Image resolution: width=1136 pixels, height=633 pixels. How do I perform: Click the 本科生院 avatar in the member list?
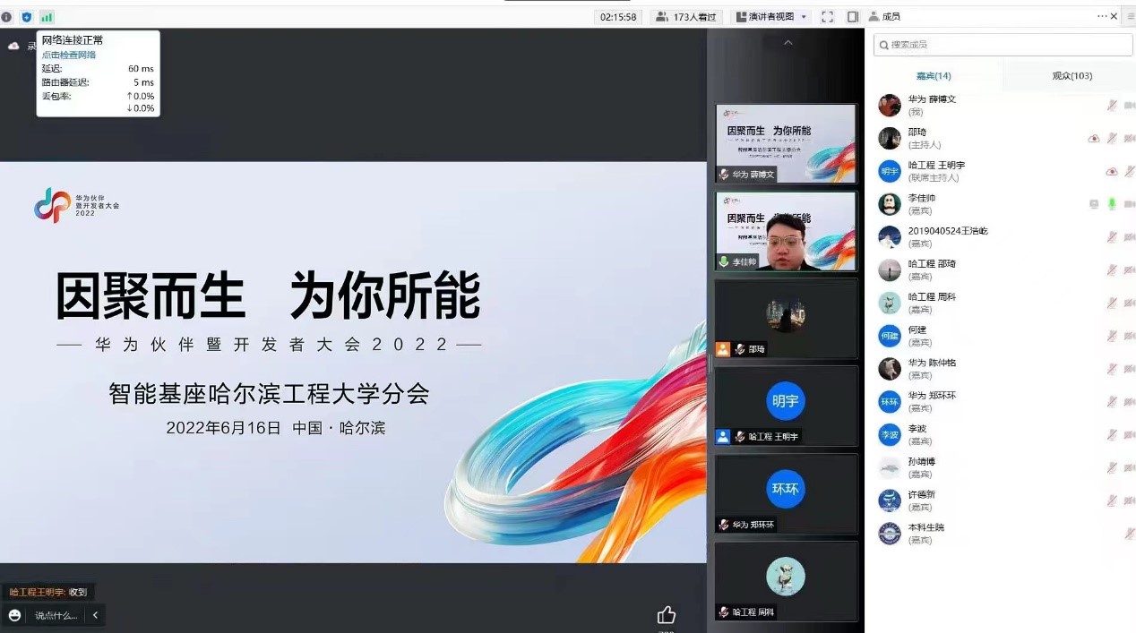tap(890, 534)
